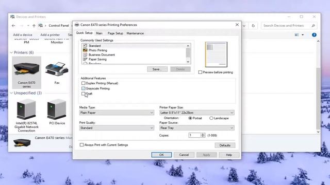
Task: Toggle Grayscale Printing checkbox
Action: (x=84, y=88)
